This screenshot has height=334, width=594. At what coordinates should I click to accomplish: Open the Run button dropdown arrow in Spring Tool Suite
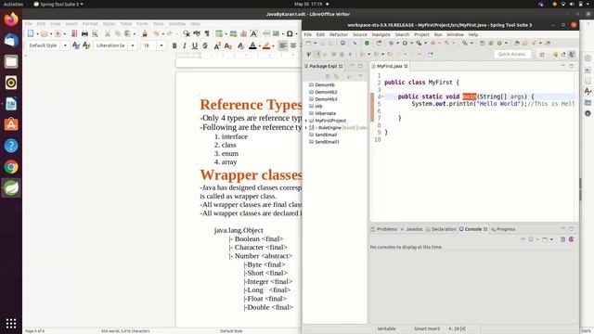tap(411, 44)
